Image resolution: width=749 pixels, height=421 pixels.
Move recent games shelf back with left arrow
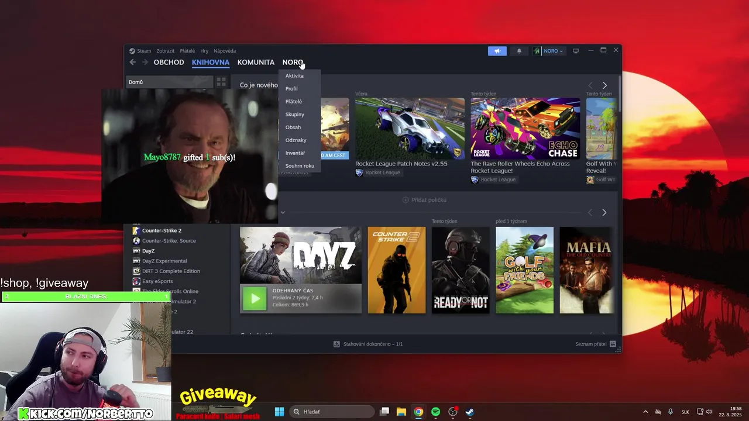[590, 212]
